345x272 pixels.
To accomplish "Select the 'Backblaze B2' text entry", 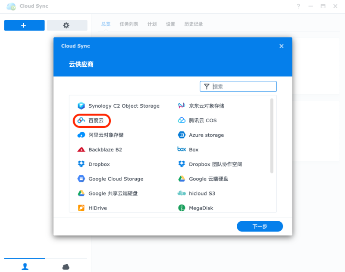I will click(x=105, y=149).
